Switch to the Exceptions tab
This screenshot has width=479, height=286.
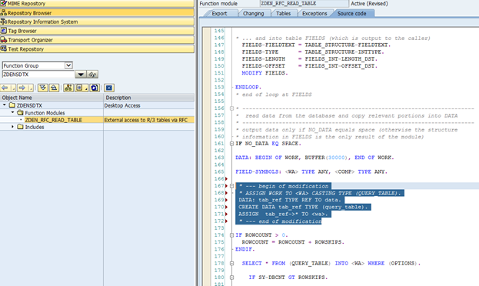tap(314, 13)
